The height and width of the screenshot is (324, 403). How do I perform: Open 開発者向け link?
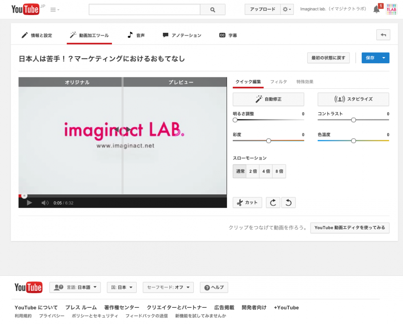(x=254, y=307)
